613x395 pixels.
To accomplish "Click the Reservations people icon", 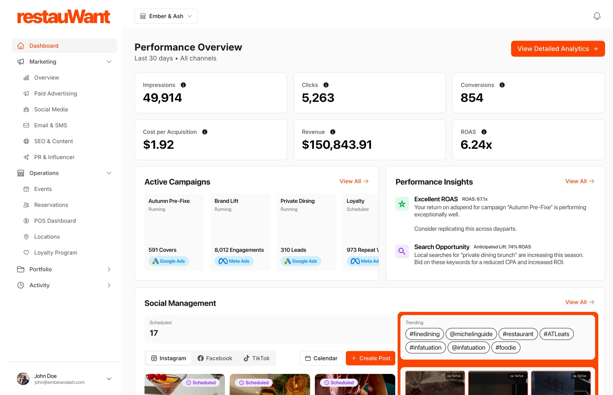I will tap(26, 205).
